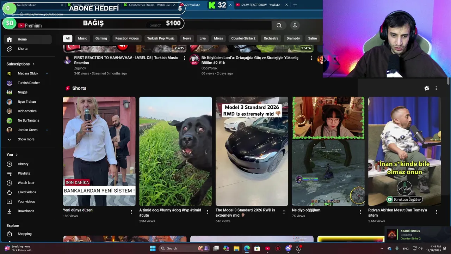Open the Home page in the sidebar
The image size is (451, 254).
click(x=28, y=39)
